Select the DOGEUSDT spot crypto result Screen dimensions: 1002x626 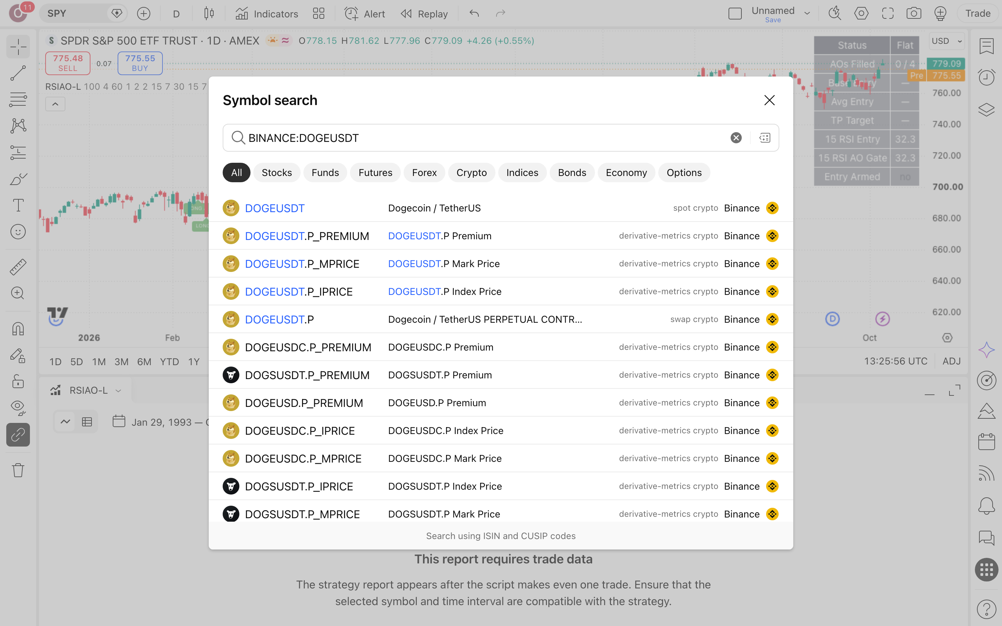[x=501, y=208]
